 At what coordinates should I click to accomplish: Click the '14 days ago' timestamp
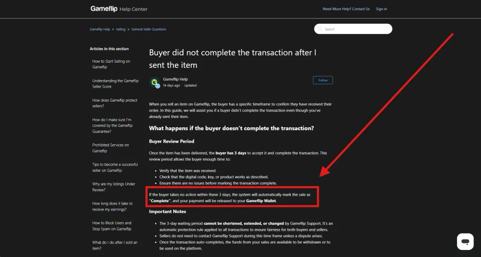click(x=171, y=86)
